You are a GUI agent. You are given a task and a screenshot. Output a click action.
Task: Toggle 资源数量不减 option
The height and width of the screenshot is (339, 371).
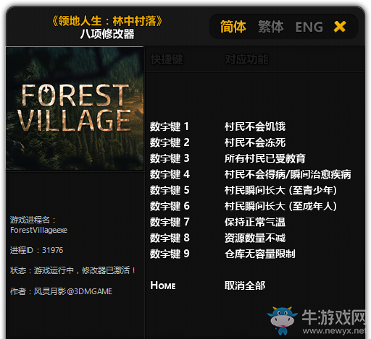point(255,238)
